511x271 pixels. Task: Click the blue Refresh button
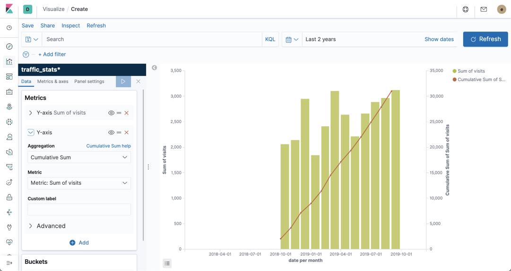click(485, 39)
